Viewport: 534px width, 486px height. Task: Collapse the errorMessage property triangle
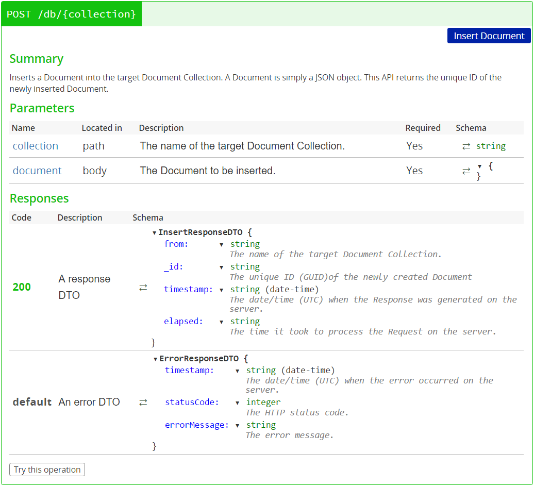[x=238, y=425]
